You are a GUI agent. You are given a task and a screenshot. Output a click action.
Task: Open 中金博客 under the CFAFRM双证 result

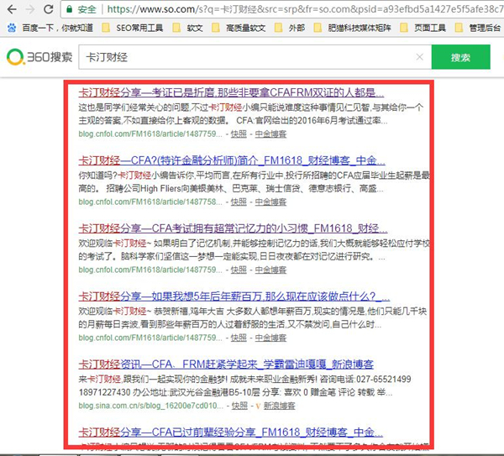pyautogui.click(x=270, y=134)
